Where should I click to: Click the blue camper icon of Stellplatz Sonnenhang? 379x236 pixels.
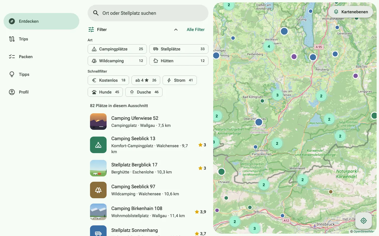pyautogui.click(x=98, y=231)
